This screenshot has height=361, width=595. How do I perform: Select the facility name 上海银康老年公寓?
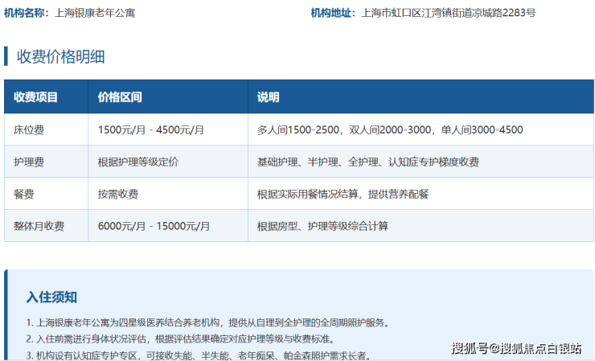point(95,13)
